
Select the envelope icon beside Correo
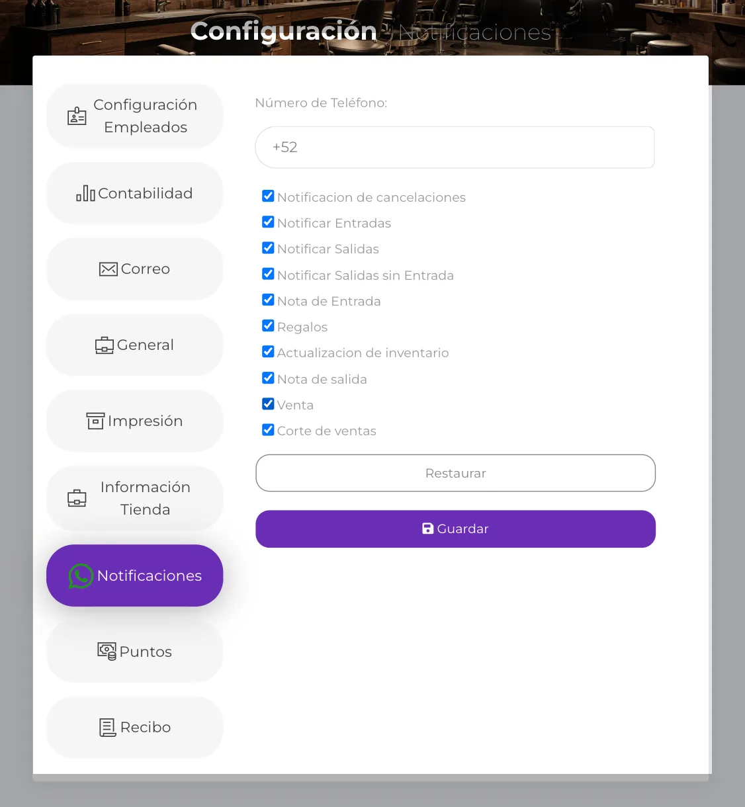point(108,269)
